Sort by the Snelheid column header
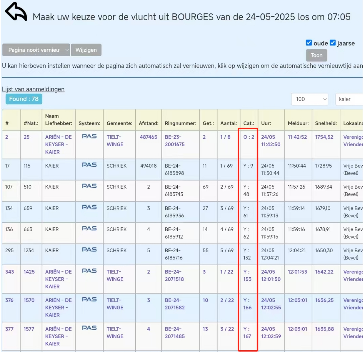The width and height of the screenshot is (364, 352). pyautogui.click(x=326, y=123)
